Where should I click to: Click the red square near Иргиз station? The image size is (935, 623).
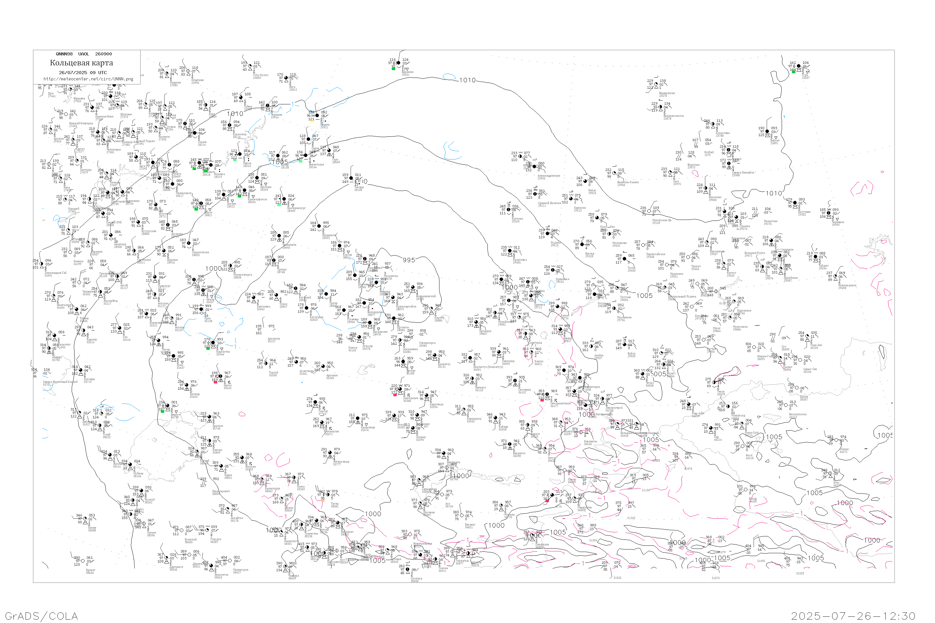(x=215, y=382)
